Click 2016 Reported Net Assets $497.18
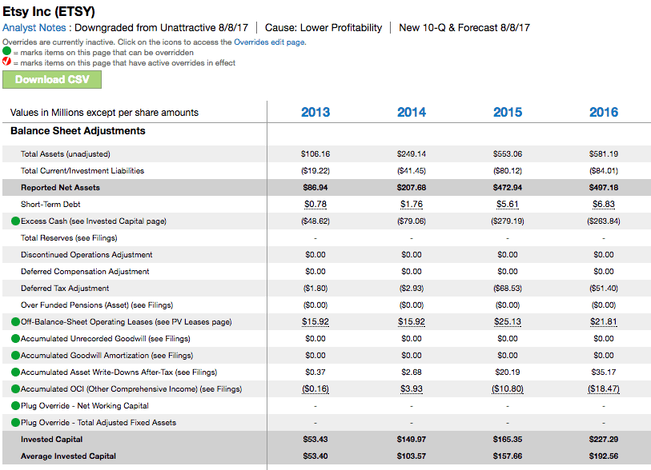Viewport: 651px width, 470px height. tap(604, 188)
